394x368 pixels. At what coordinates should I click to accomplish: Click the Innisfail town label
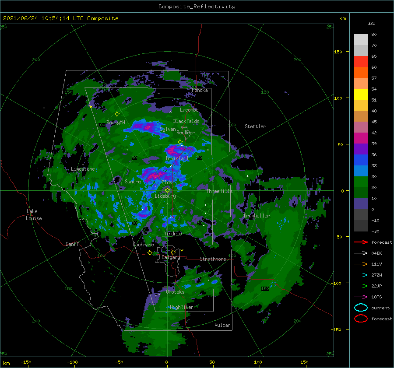pyautogui.click(x=177, y=158)
